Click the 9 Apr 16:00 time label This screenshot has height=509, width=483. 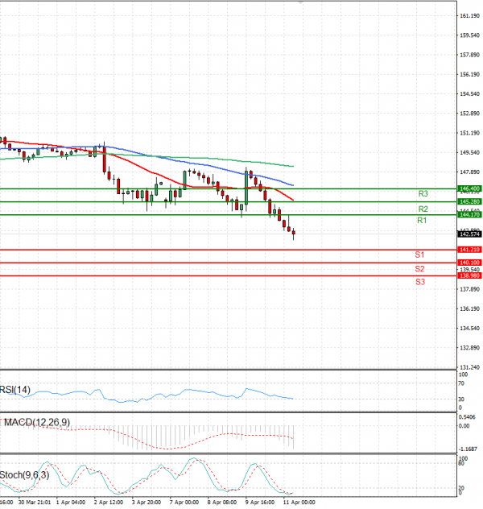260,503
